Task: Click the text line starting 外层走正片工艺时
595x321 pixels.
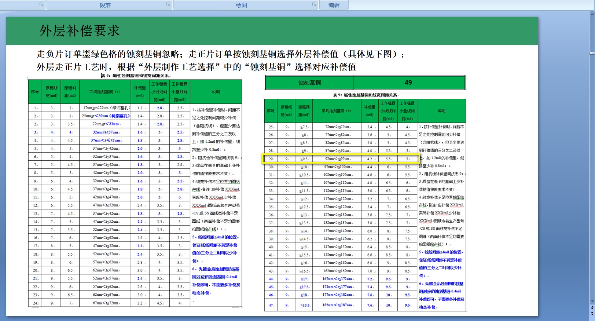Action: pyautogui.click(x=197, y=67)
